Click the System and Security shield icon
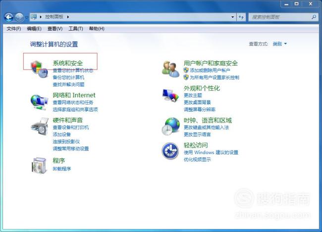The width and height of the screenshot is (322, 232). [x=39, y=69]
